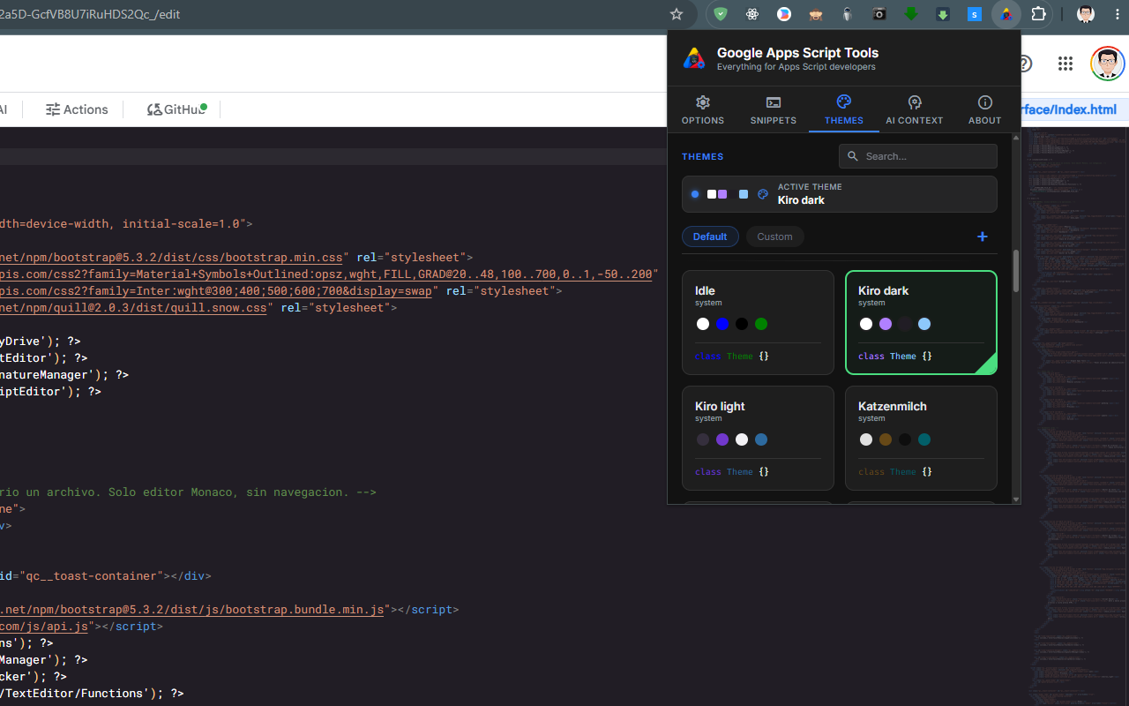Click the scrollbar up arrow in themes panel
This screenshot has width=1129, height=706.
tap(1016, 138)
